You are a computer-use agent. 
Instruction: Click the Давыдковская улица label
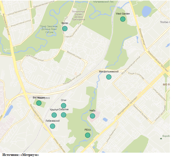click(44, 4)
